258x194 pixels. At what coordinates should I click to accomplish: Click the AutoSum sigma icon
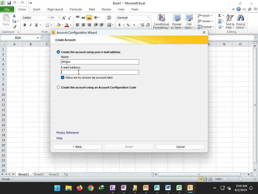pyautogui.click(x=219, y=15)
